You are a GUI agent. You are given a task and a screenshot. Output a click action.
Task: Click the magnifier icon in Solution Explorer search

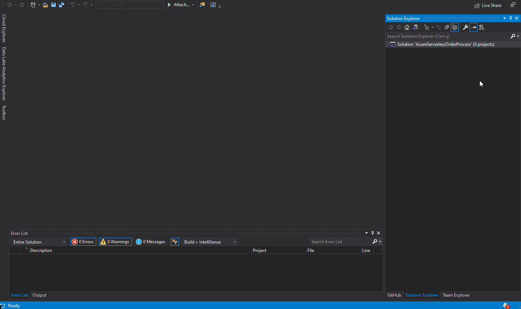pyautogui.click(x=513, y=36)
